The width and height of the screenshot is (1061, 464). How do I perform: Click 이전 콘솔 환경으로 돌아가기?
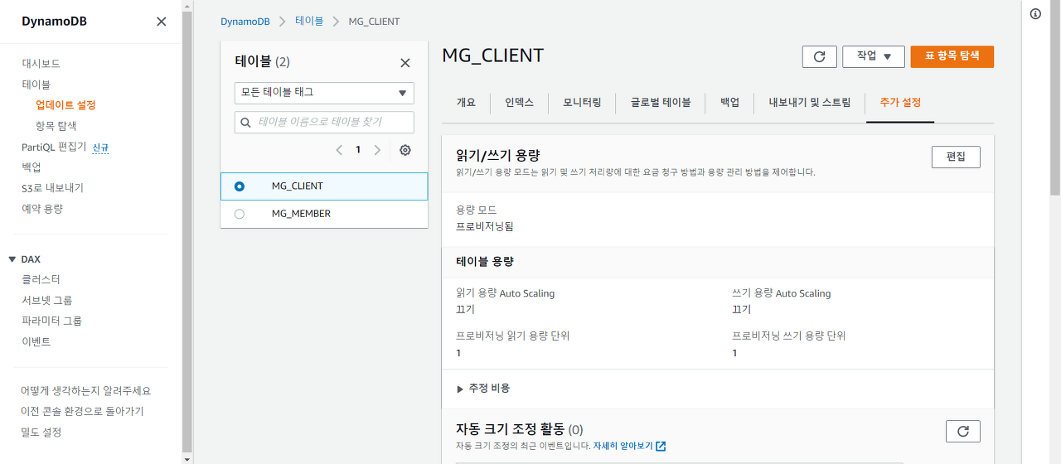click(x=82, y=411)
